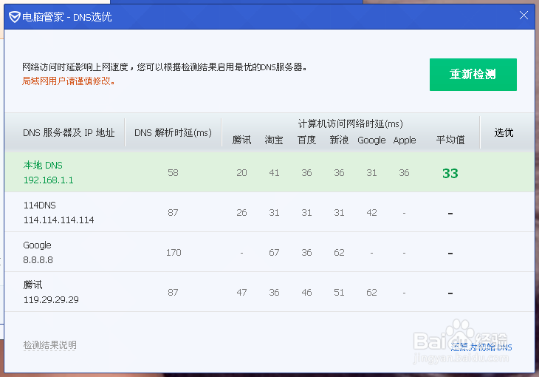Image resolution: width=539 pixels, height=377 pixels.
Task: Click the Google latency column header
Action: click(371, 140)
